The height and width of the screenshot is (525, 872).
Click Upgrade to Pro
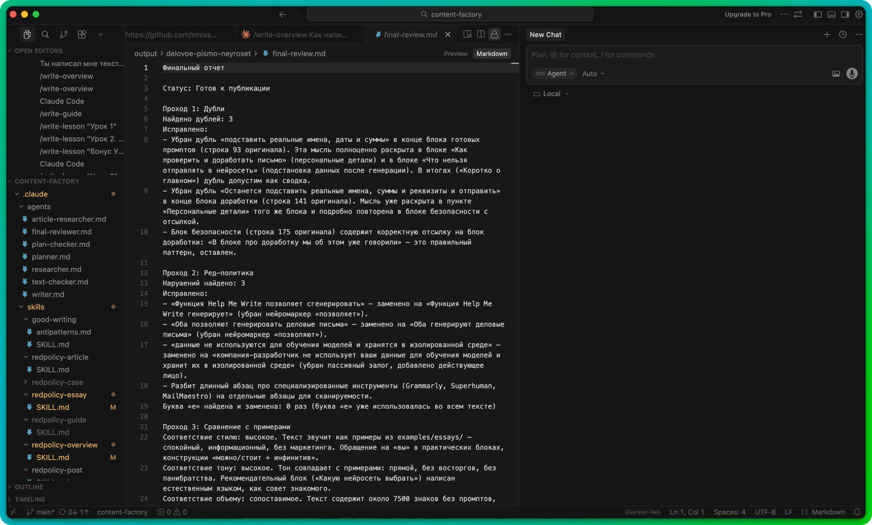click(x=748, y=14)
